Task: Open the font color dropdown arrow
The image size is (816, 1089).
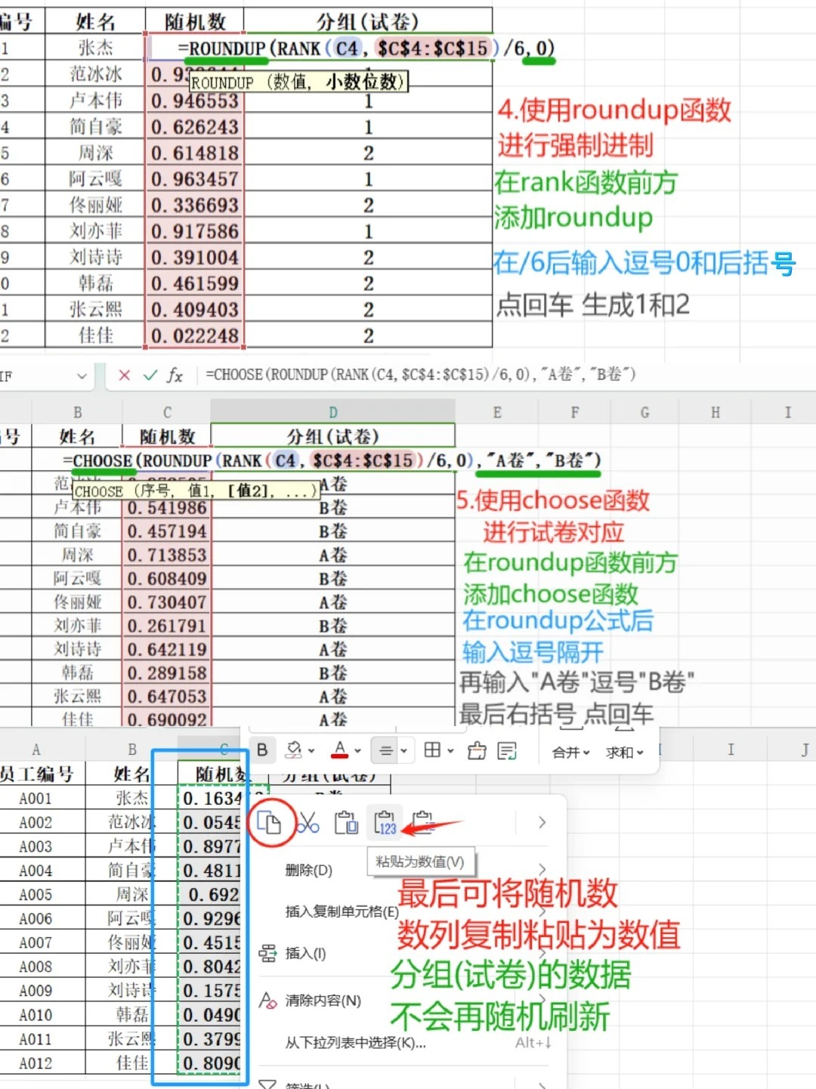Action: click(357, 751)
